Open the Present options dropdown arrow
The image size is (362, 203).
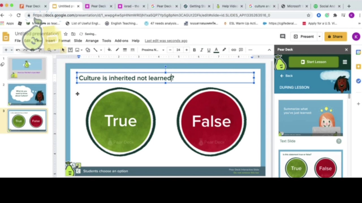coord(320,36)
